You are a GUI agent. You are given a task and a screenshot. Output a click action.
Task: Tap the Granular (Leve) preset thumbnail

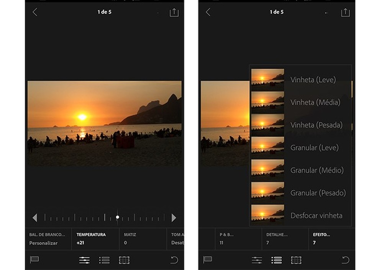[x=267, y=148]
